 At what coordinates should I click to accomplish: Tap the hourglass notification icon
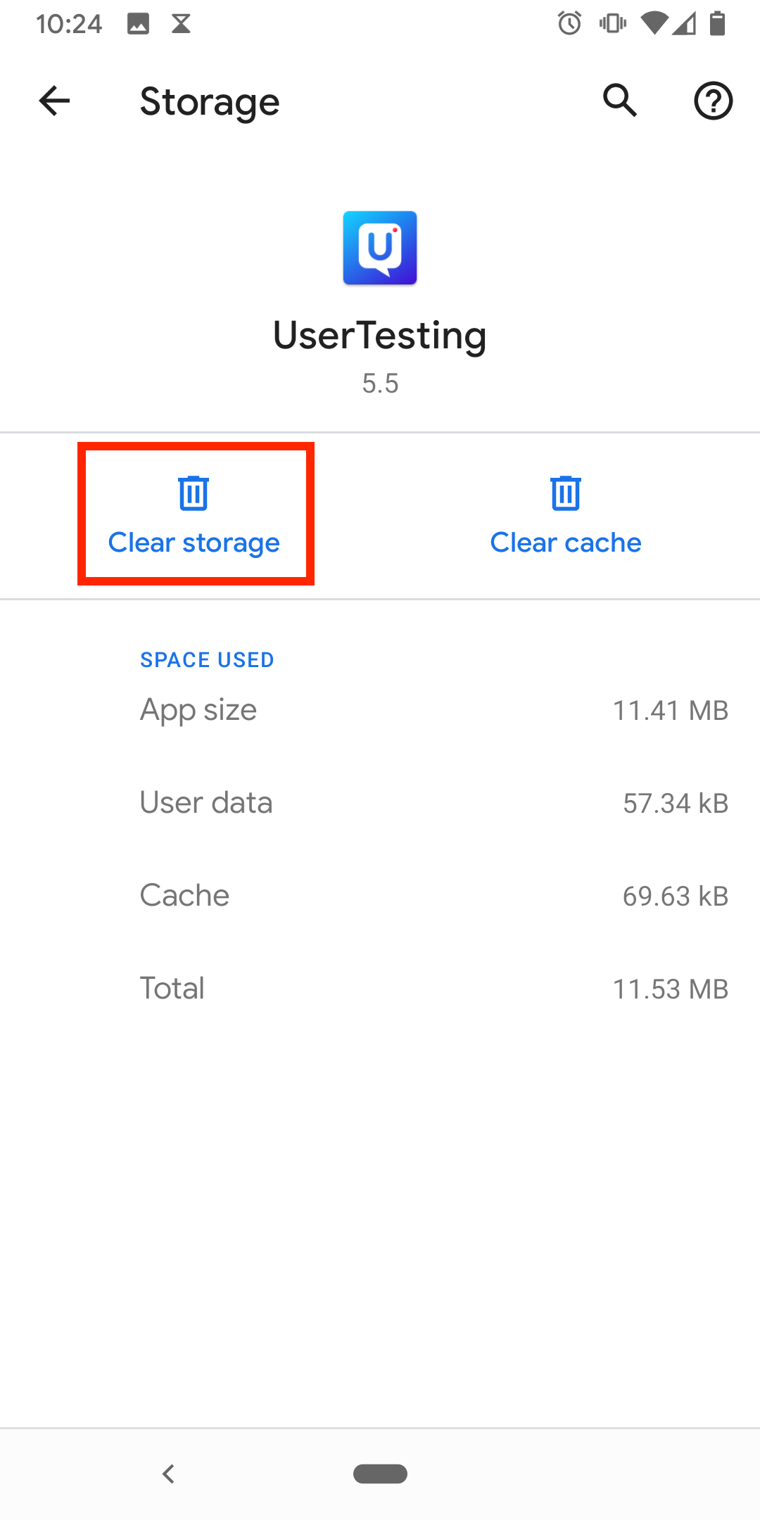(181, 24)
